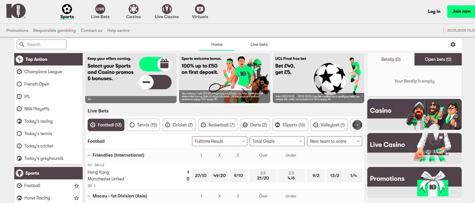Click the Search input field

pyautogui.click(x=42, y=45)
